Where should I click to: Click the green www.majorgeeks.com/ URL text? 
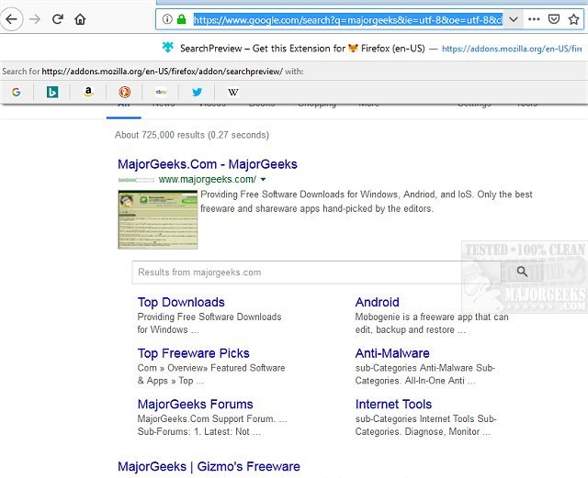[208, 180]
